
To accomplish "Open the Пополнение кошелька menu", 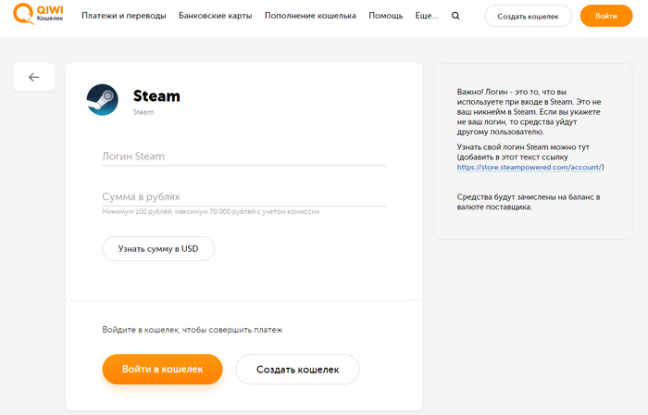I will (x=310, y=16).
